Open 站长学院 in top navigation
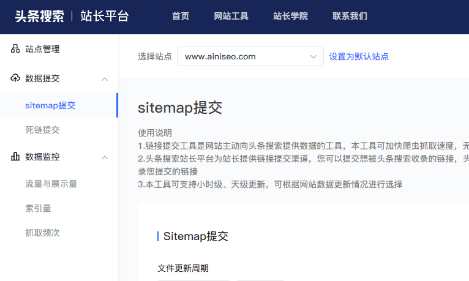The height and width of the screenshot is (281, 469). coord(290,16)
